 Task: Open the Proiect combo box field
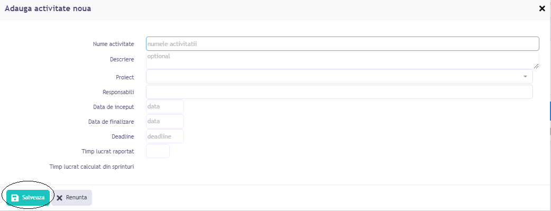(x=339, y=76)
